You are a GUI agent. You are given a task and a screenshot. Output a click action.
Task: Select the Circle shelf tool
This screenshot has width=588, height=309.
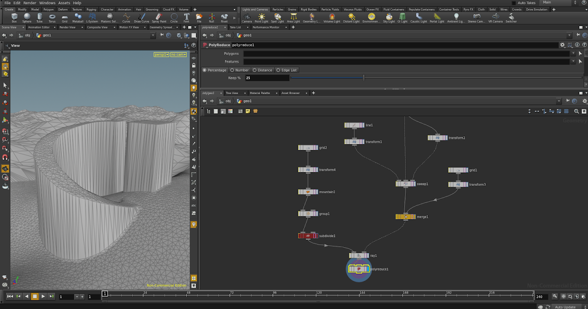tap(174, 18)
